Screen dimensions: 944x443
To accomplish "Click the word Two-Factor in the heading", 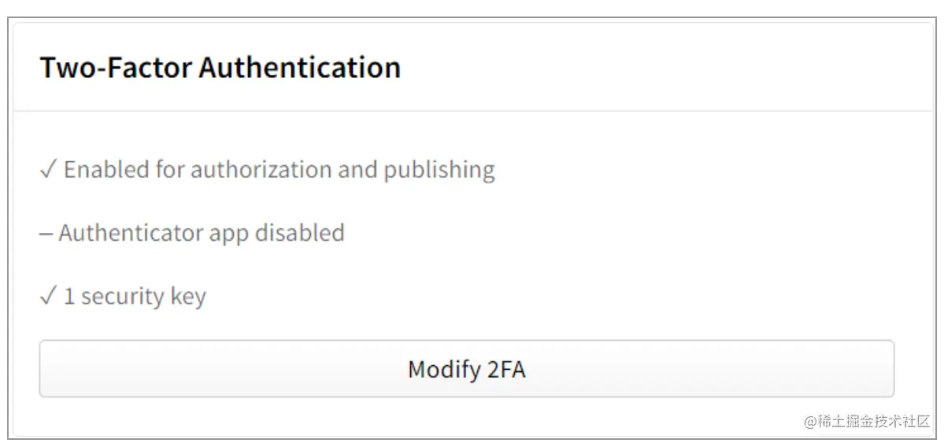I will pyautogui.click(x=116, y=68).
